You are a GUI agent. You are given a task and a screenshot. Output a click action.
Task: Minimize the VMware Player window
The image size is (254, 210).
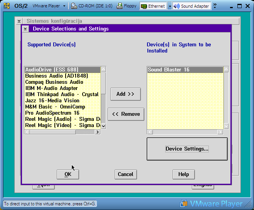(x=231, y=6)
